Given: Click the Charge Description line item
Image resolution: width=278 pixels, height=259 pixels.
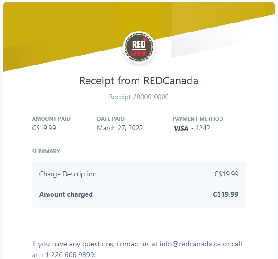Looking at the screenshot, I should pos(68,174).
